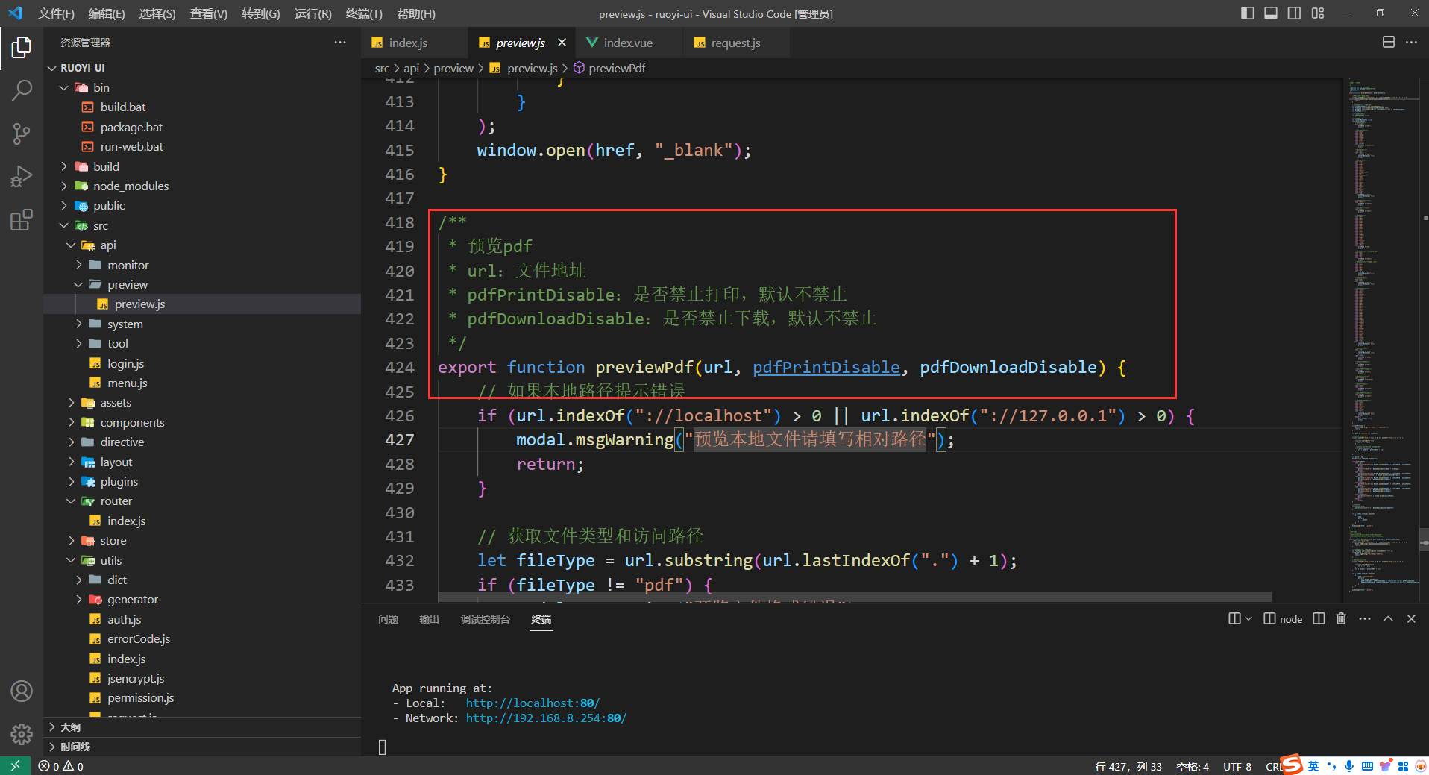Image resolution: width=1429 pixels, height=775 pixels.
Task: Open the login.js file
Action: pyautogui.click(x=202, y=363)
